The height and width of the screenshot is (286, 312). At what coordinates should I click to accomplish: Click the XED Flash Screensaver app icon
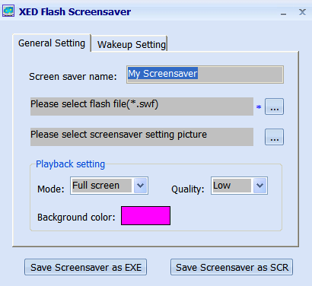click(8, 11)
